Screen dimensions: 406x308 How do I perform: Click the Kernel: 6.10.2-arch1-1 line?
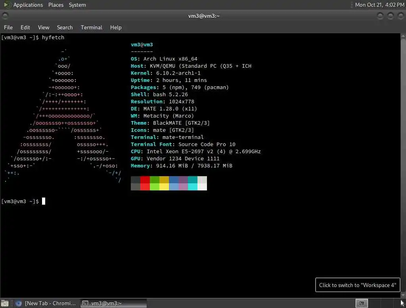pyautogui.click(x=166, y=73)
